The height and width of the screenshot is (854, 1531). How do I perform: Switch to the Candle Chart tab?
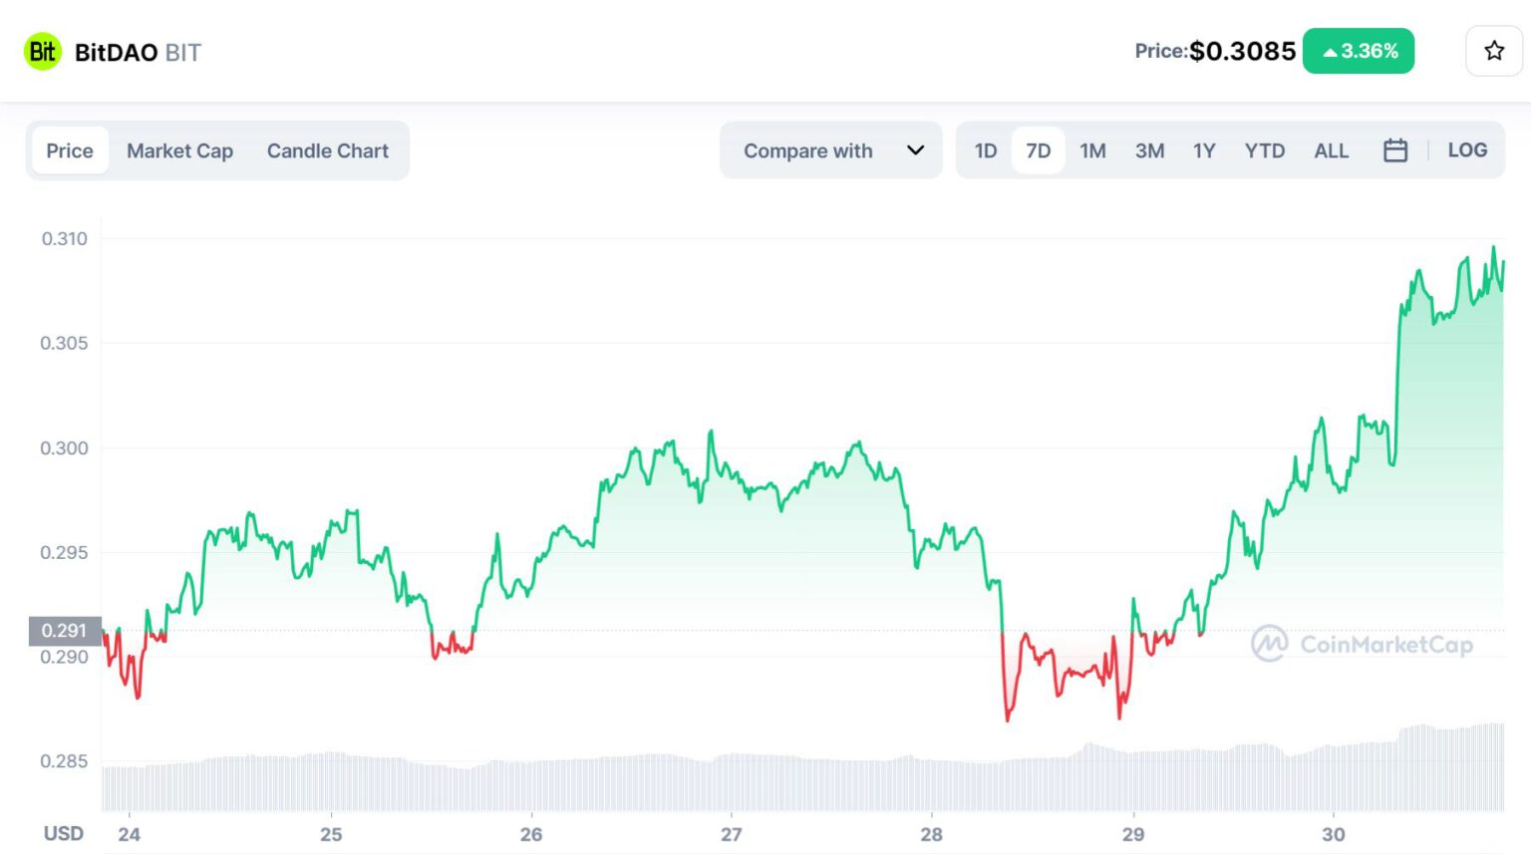coord(328,150)
